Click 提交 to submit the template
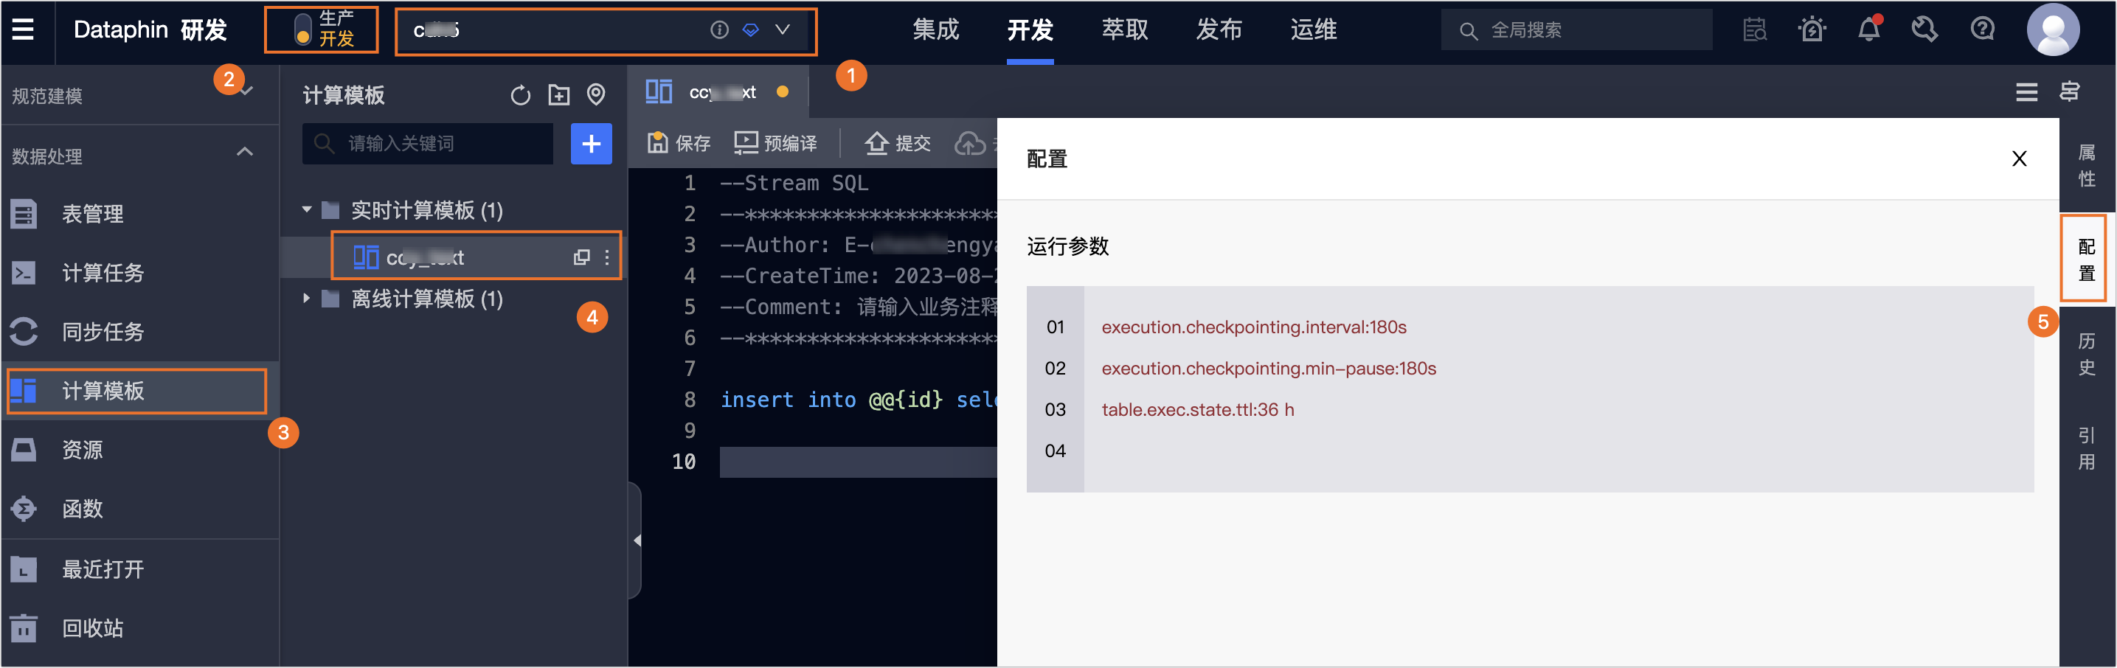 (898, 143)
